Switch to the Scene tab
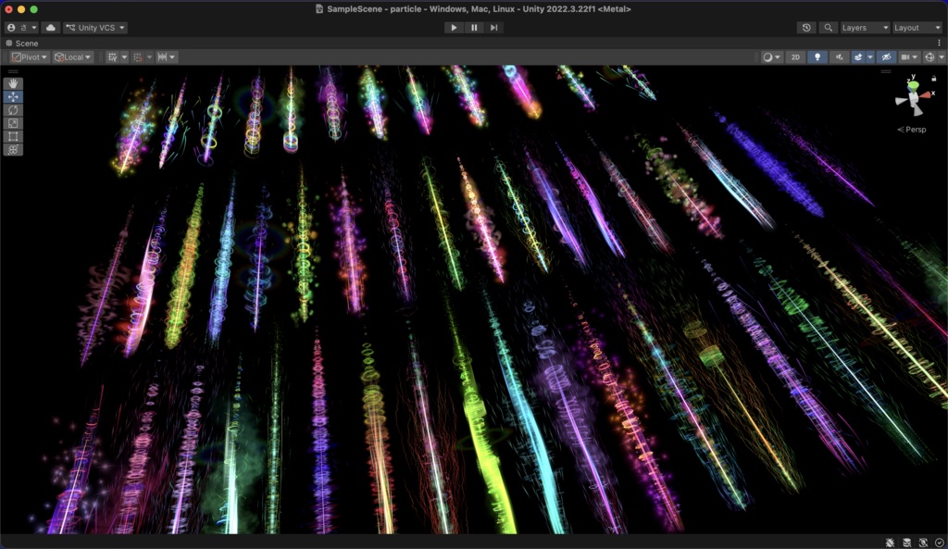948x549 pixels. point(23,43)
